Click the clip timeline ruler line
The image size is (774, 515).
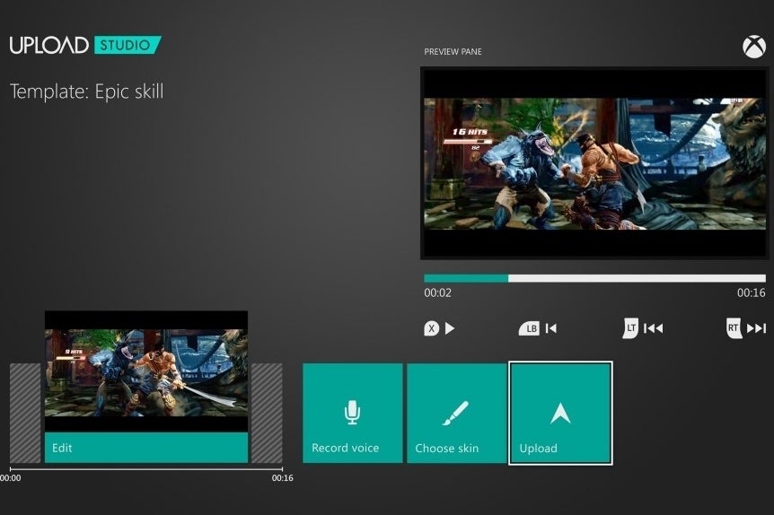click(146, 469)
